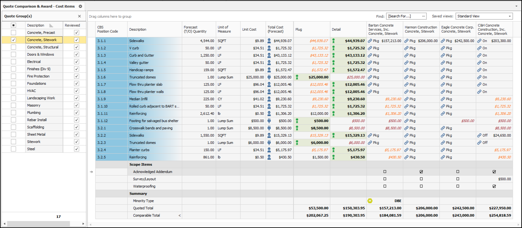Uncheck Acknowledged Addendum for Harmon Construction

click(421, 172)
